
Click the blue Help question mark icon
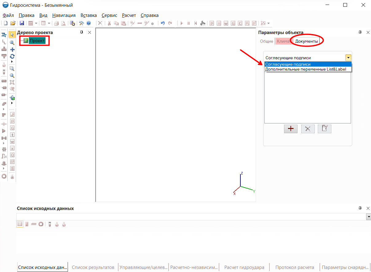point(89,23)
